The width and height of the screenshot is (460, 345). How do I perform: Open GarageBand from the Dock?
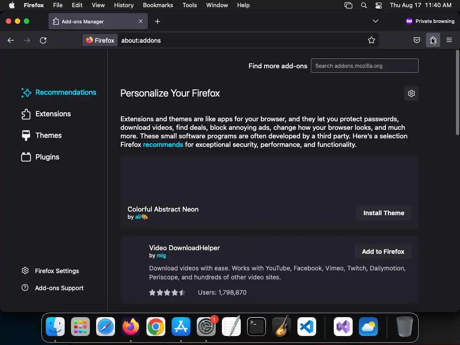[282, 327]
